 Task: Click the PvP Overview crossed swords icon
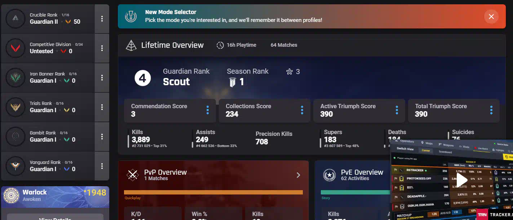pos(133,175)
